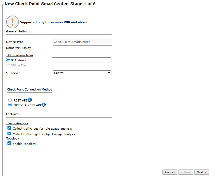Uncheck traffic logs for rule usage analysis

tap(9, 128)
